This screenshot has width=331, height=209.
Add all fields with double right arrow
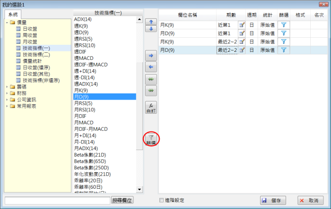click(151, 91)
